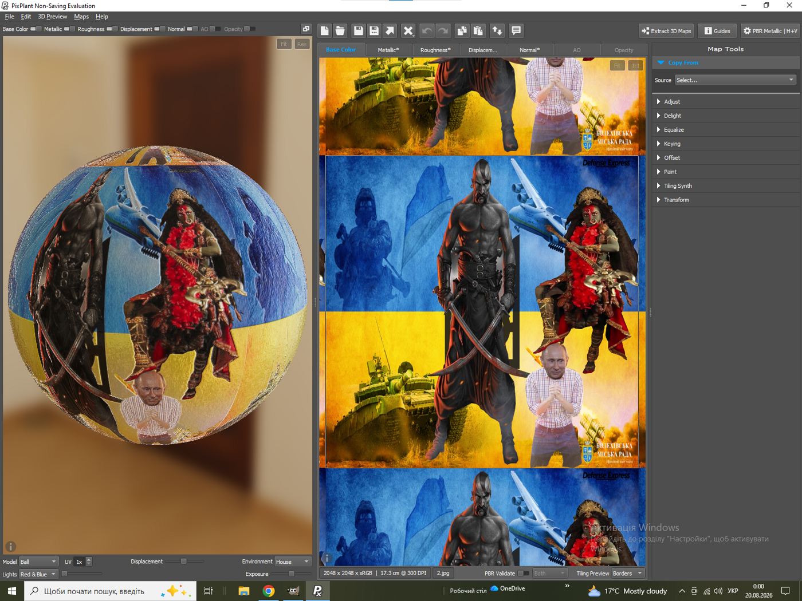The height and width of the screenshot is (601, 802).
Task: Open Chrome from the taskbar
Action: [269, 591]
